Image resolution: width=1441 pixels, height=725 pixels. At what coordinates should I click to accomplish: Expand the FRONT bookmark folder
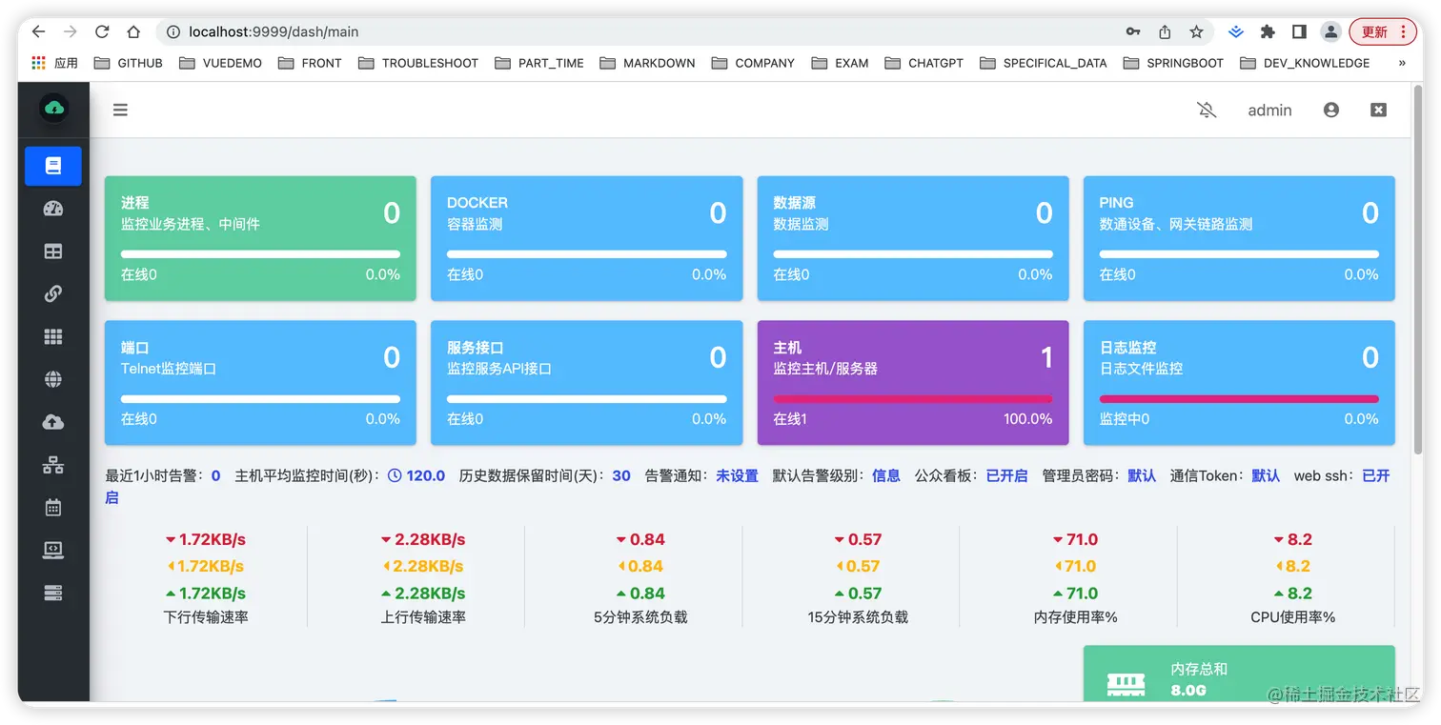click(x=310, y=63)
